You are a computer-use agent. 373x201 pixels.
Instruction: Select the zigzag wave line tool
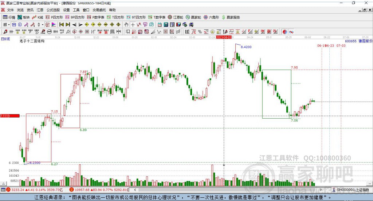(x=159, y=32)
